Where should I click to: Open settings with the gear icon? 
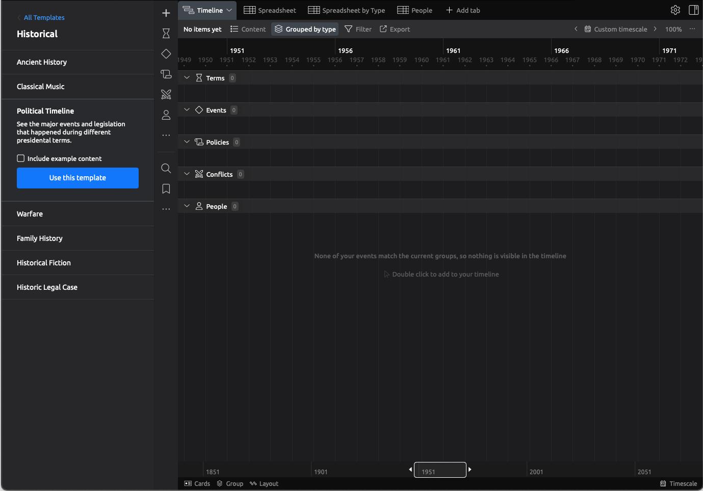pos(675,10)
